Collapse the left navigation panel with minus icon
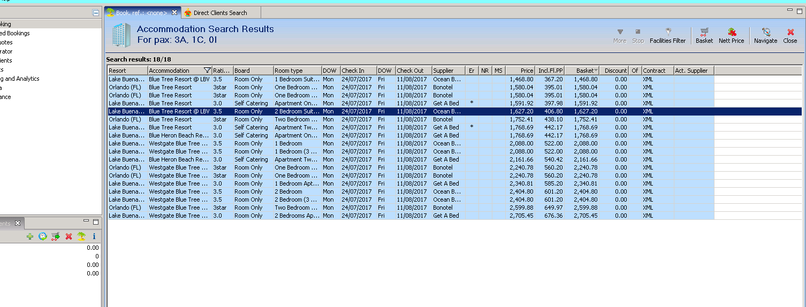 96,13
